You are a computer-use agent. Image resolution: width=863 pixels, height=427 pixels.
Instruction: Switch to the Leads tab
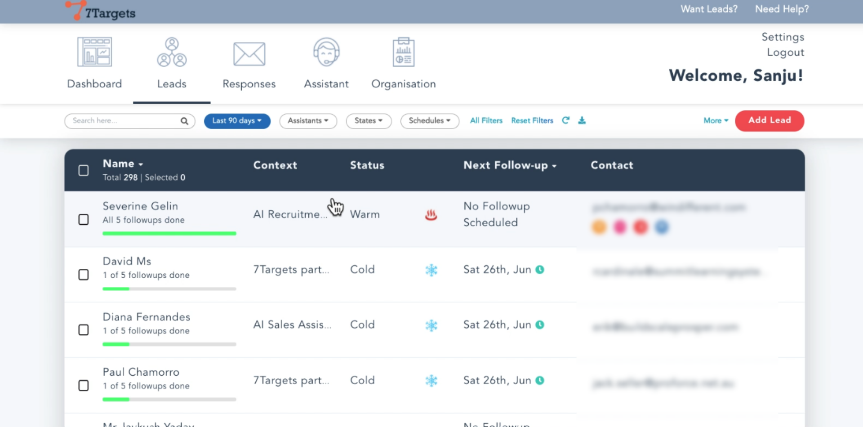[x=172, y=64]
